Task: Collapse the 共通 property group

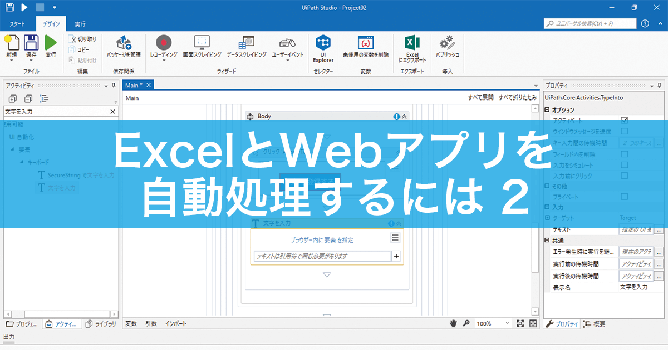Action: pos(547,241)
